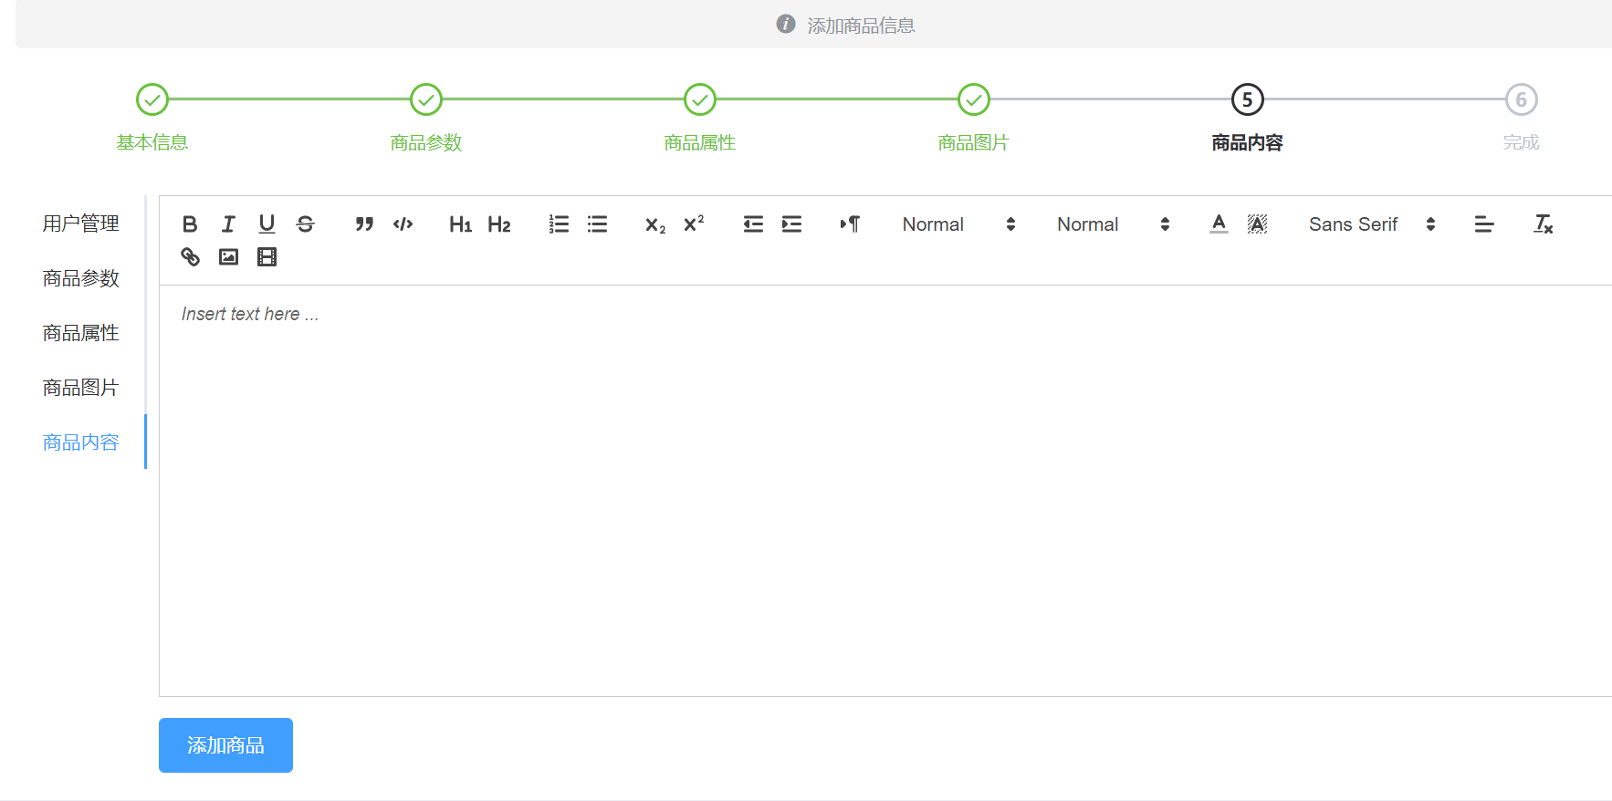The height and width of the screenshot is (801, 1612).
Task: Start an ordered numbered list
Action: tap(559, 224)
